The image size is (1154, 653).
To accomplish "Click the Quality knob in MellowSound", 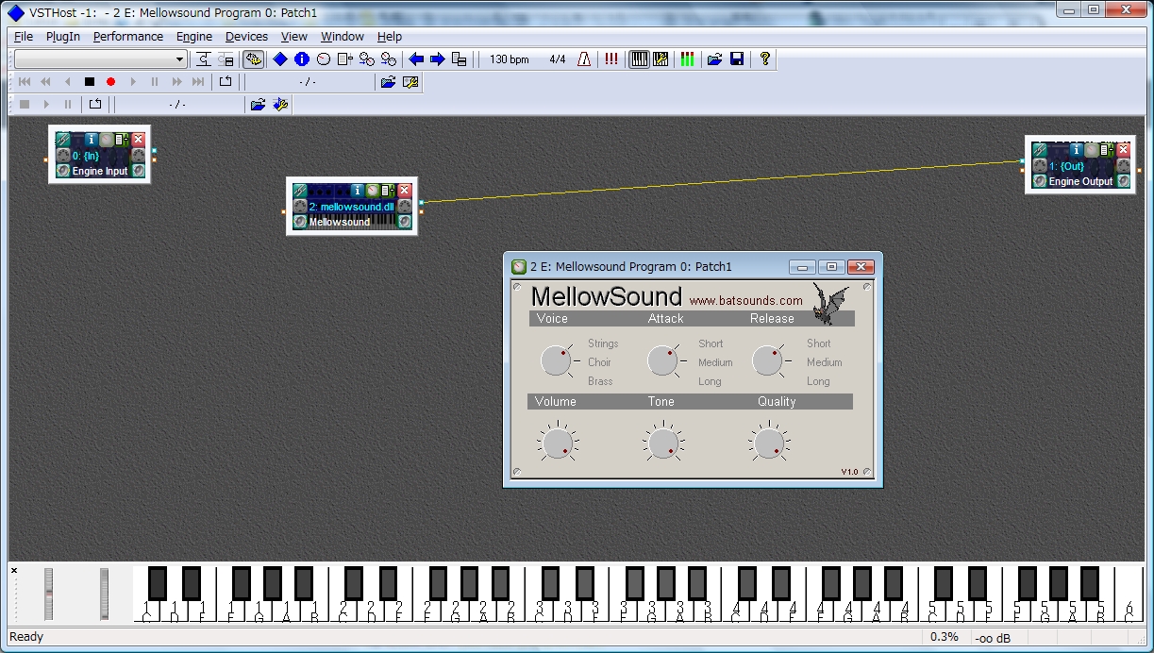I will coord(768,443).
